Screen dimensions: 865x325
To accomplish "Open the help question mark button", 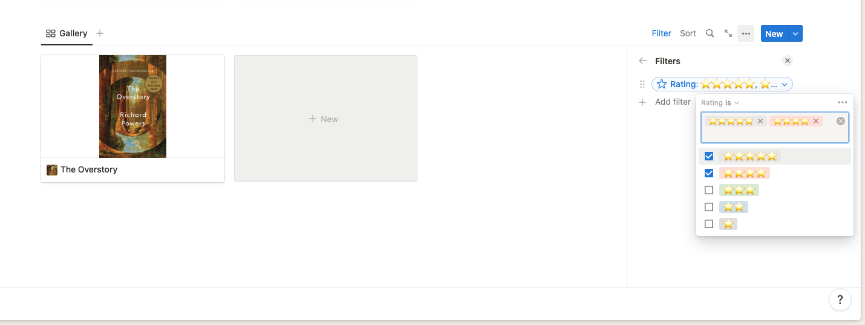I will pyautogui.click(x=840, y=299).
